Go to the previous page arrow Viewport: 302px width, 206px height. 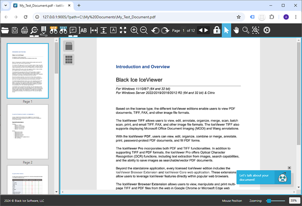(201, 30)
